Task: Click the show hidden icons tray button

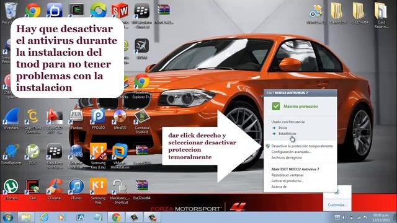Action: pos(337,217)
